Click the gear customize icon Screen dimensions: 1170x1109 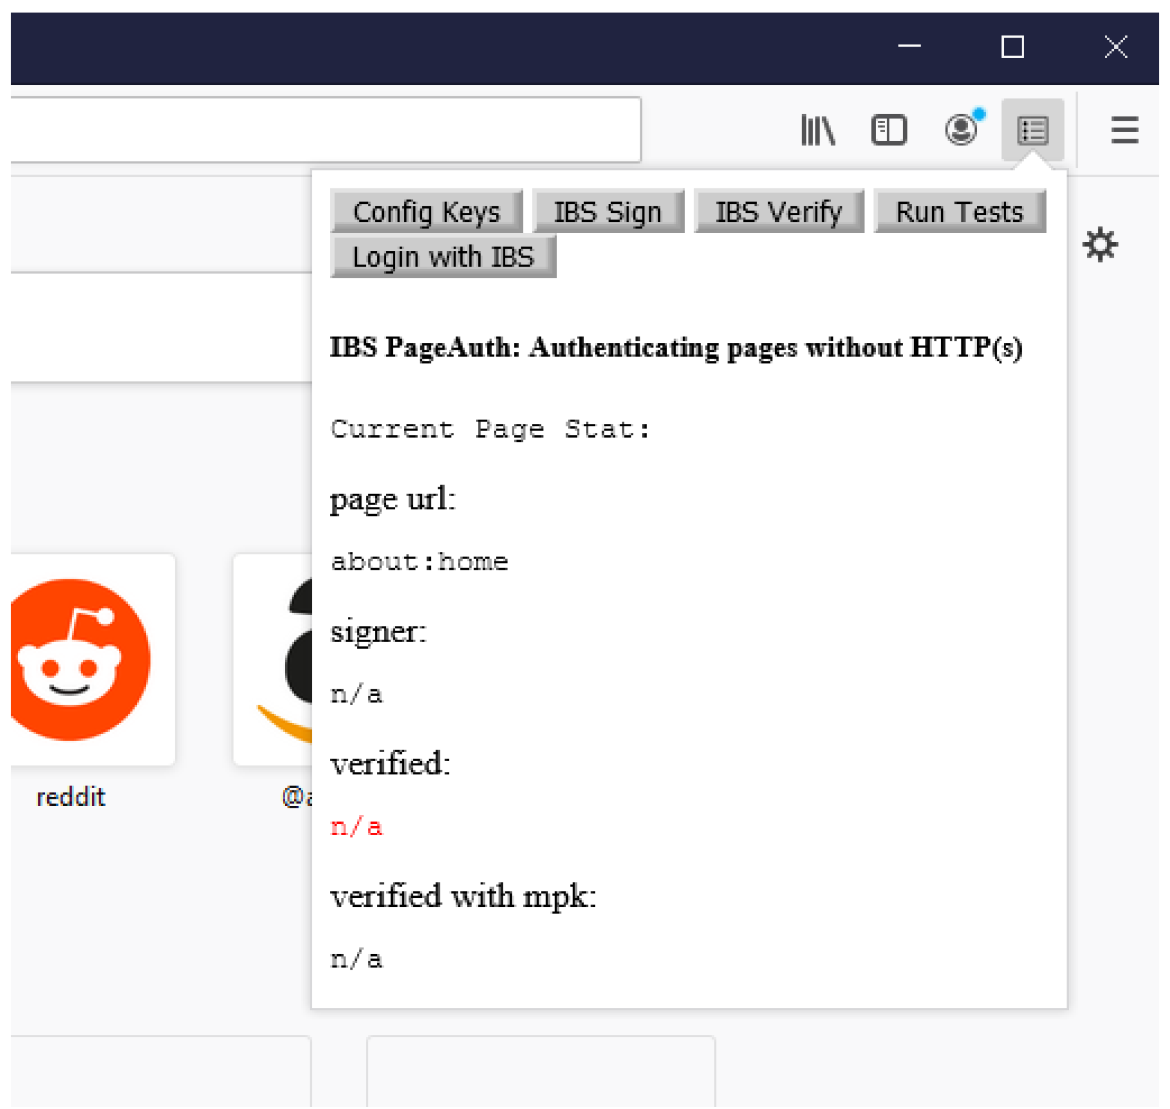tap(1099, 245)
